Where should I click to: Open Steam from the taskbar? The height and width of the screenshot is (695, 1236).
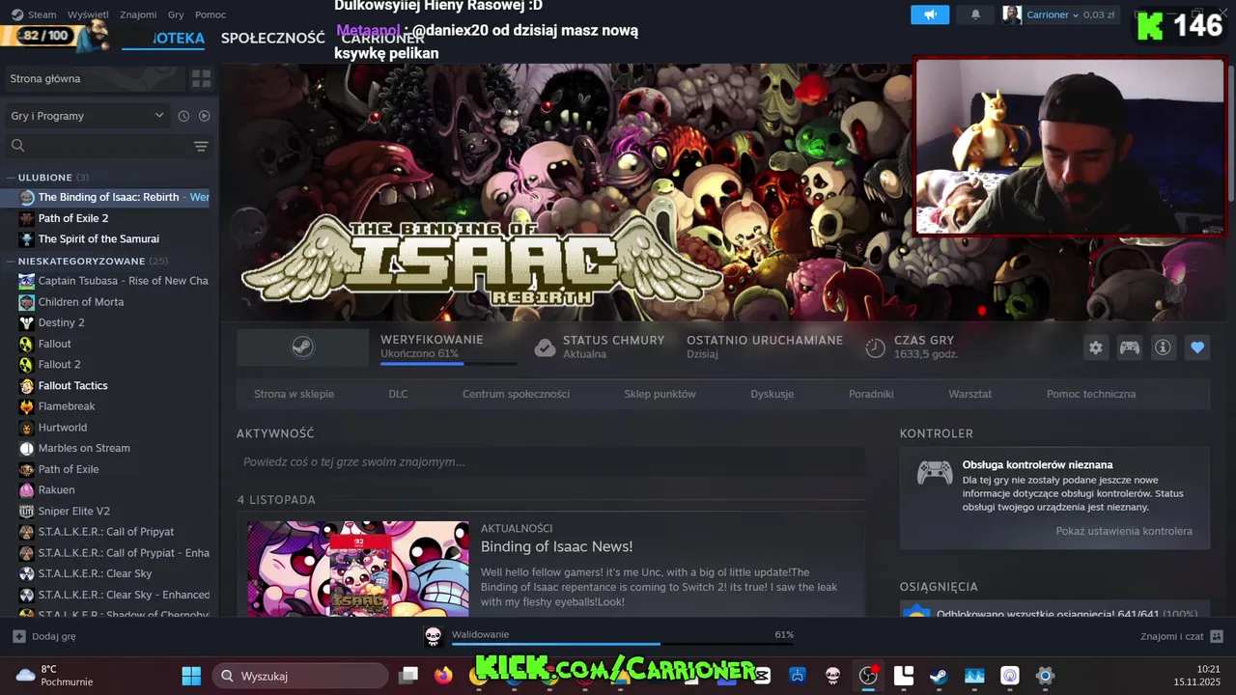[939, 676]
